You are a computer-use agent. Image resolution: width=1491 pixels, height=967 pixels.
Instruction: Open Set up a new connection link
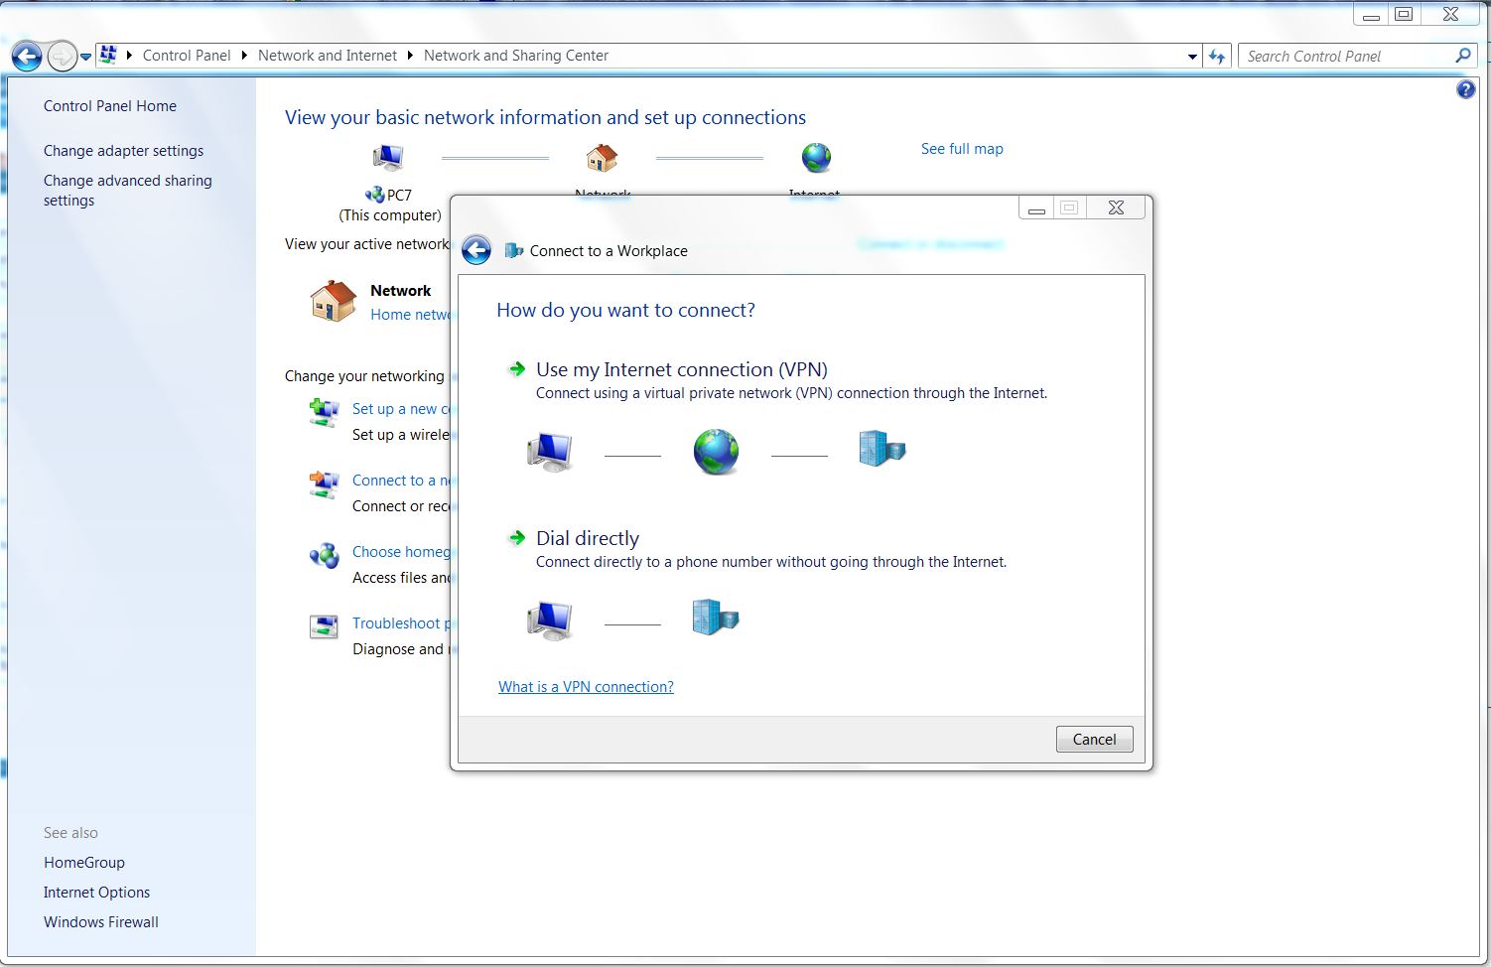[401, 409]
